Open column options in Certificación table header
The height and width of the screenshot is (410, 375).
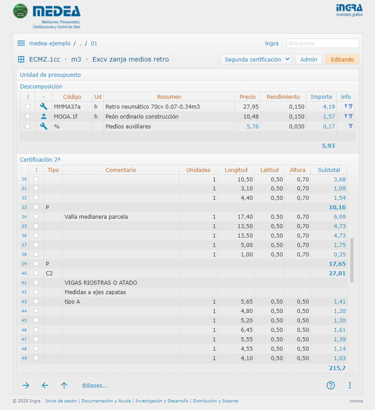[36, 170]
